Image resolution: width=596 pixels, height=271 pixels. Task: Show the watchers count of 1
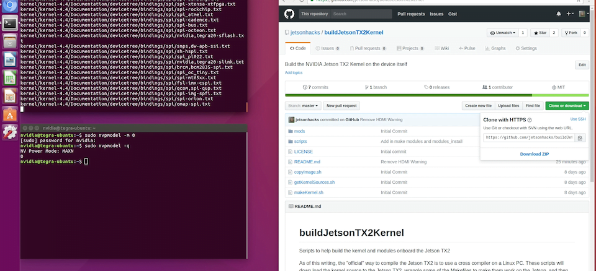(x=523, y=33)
